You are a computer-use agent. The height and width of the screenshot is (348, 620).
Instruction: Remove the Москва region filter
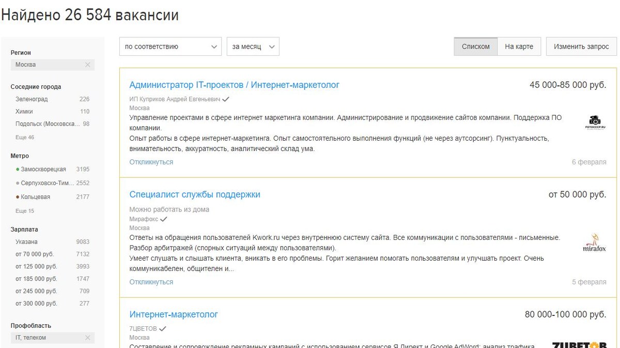pyautogui.click(x=88, y=65)
